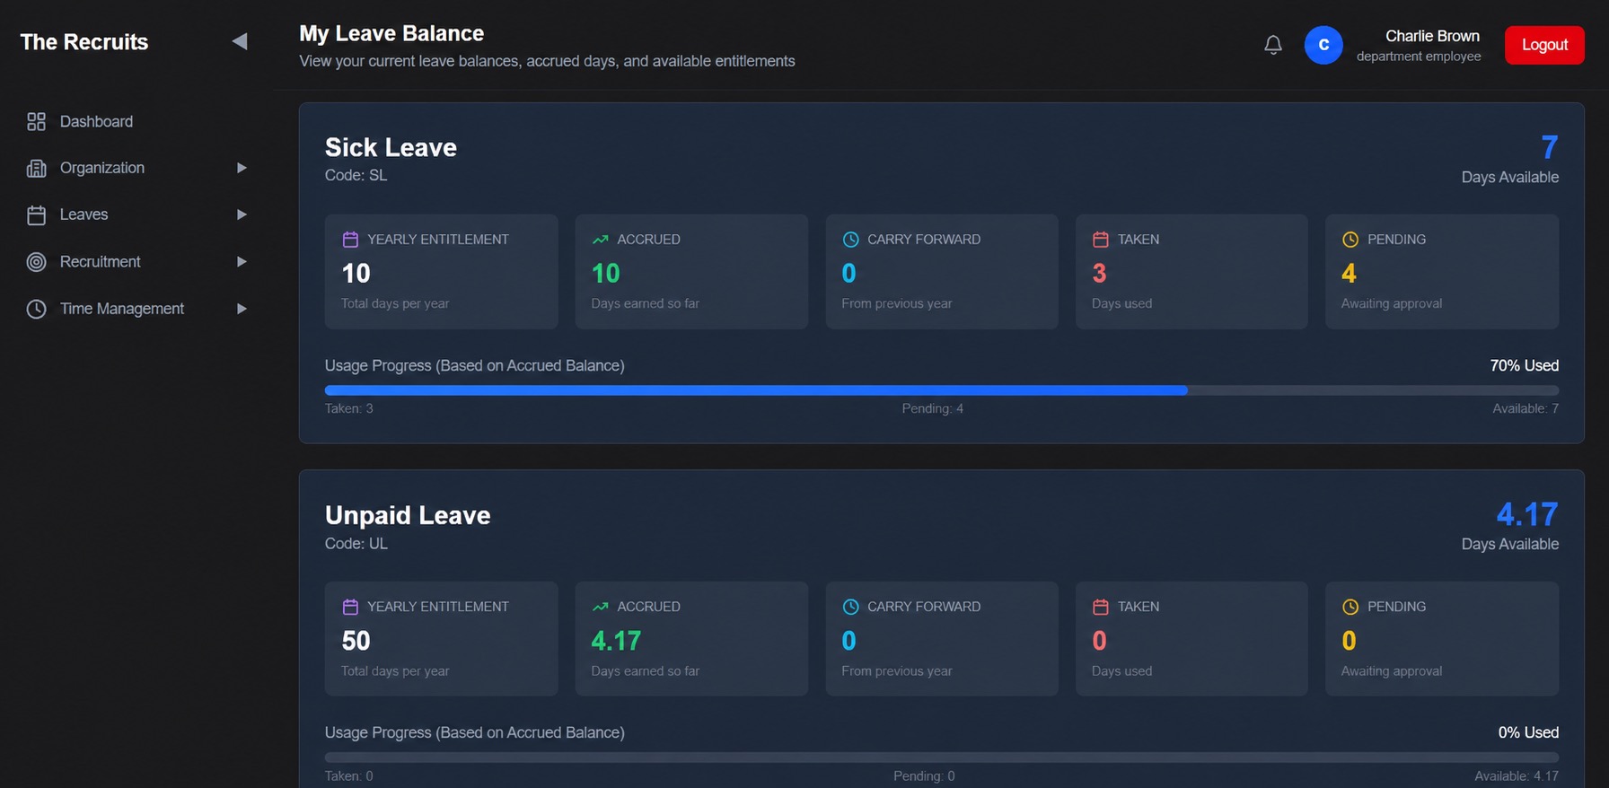Viewport: 1609px width, 788px height.
Task: Click the Recruitment target icon
Action: coord(36,261)
